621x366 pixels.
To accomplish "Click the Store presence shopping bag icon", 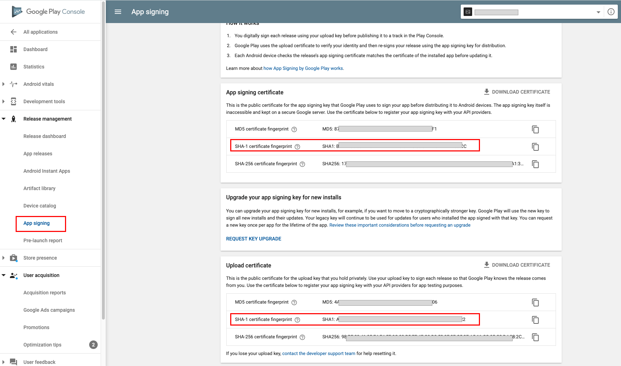I will tap(13, 258).
